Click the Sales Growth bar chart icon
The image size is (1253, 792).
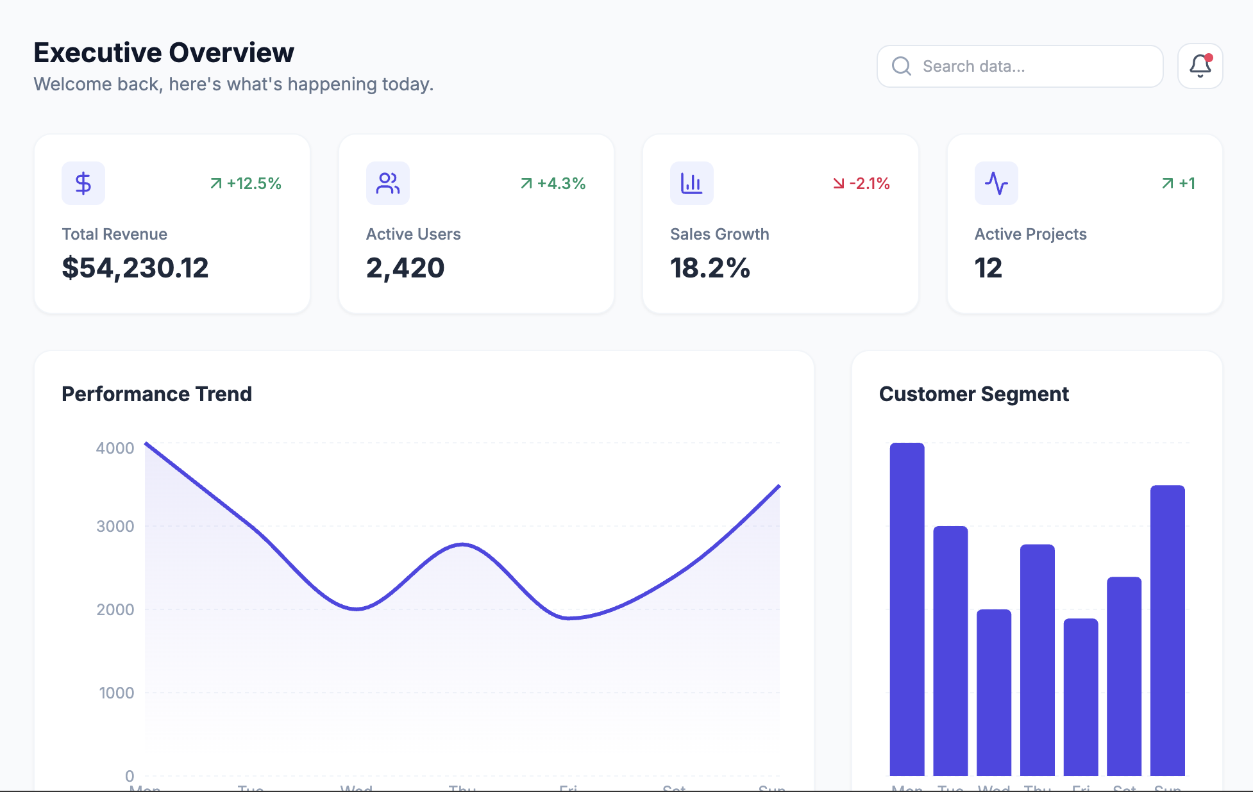(691, 183)
